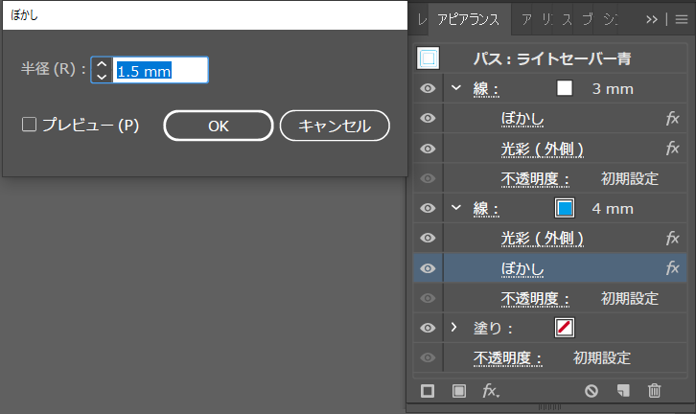Switch to the truncated リ panel tab
The height and width of the screenshot is (414, 696).
(x=546, y=19)
